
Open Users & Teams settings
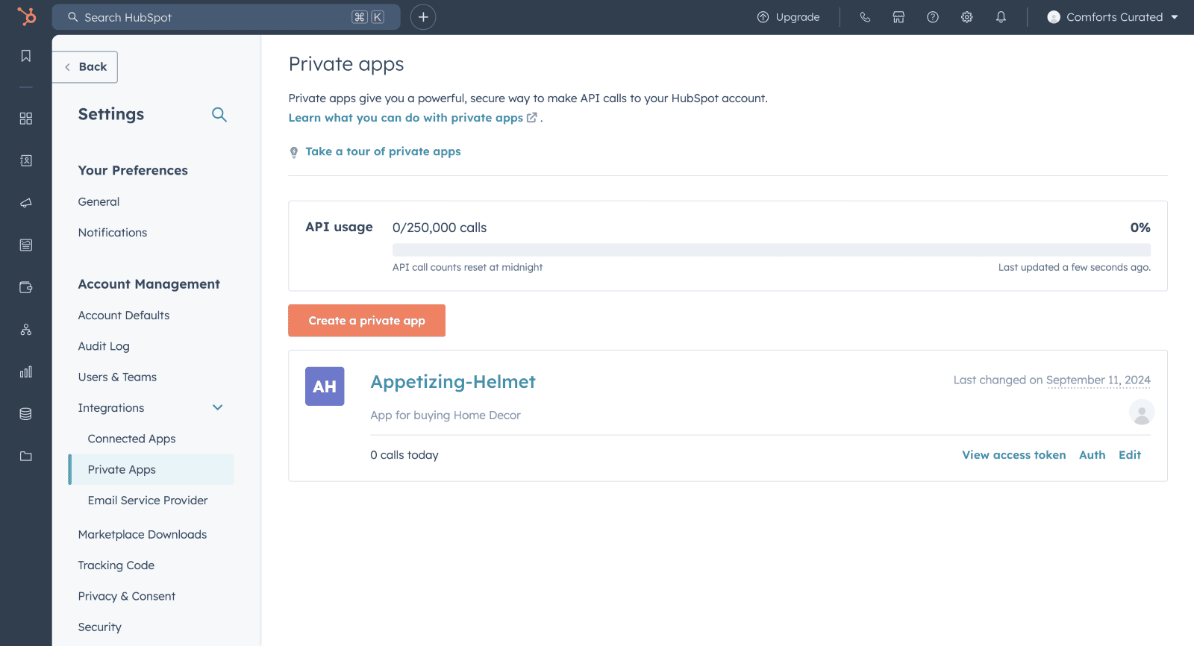coord(117,377)
